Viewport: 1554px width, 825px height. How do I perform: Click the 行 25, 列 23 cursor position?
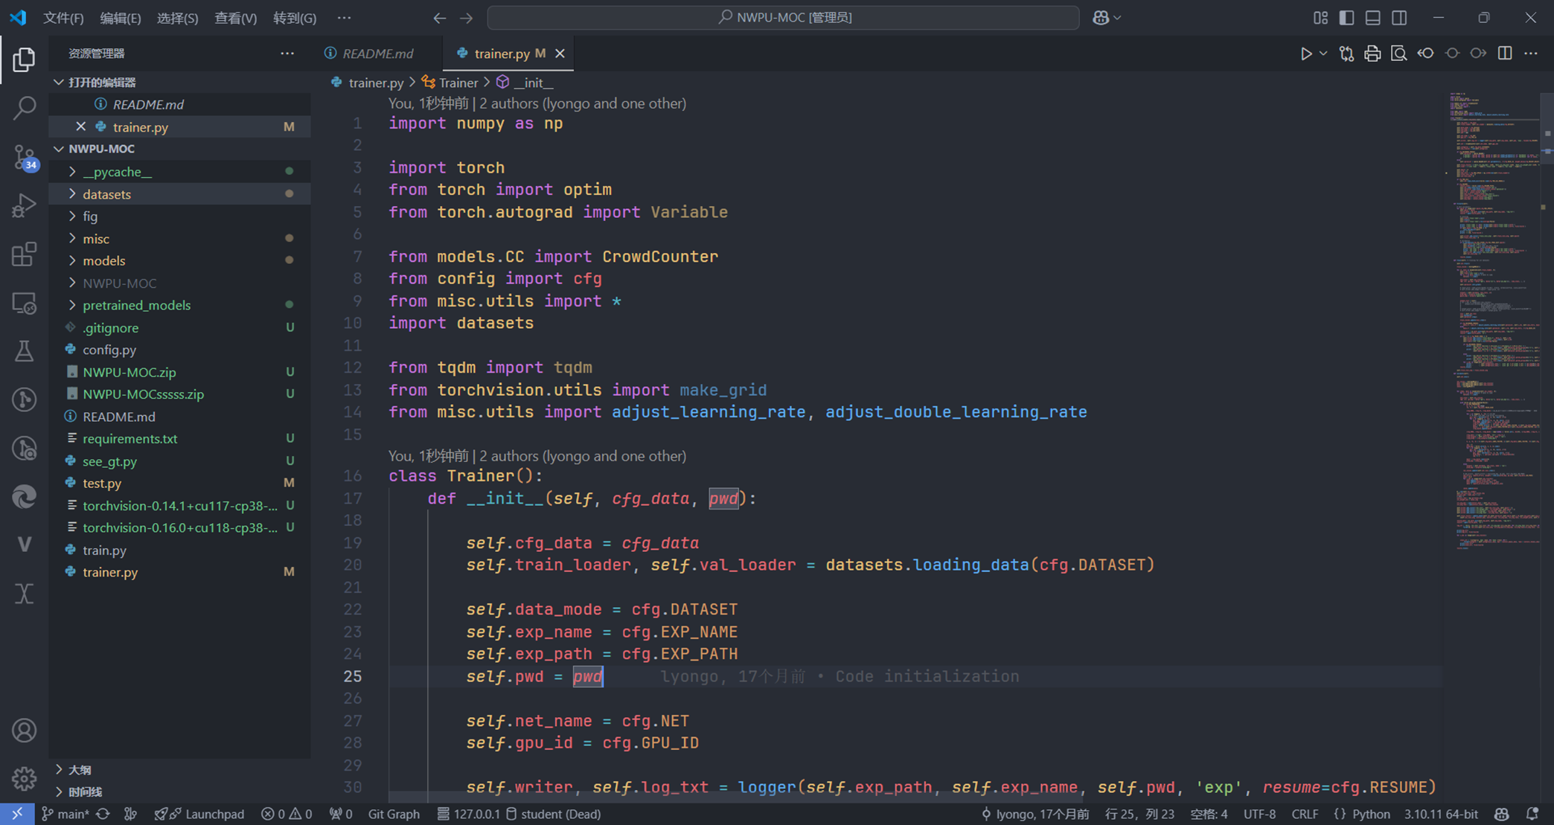point(1139,814)
